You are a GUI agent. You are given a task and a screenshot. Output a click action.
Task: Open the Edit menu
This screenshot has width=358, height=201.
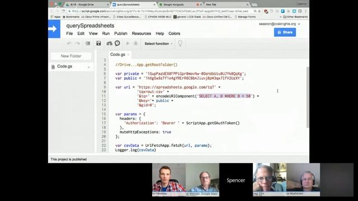(81, 33)
